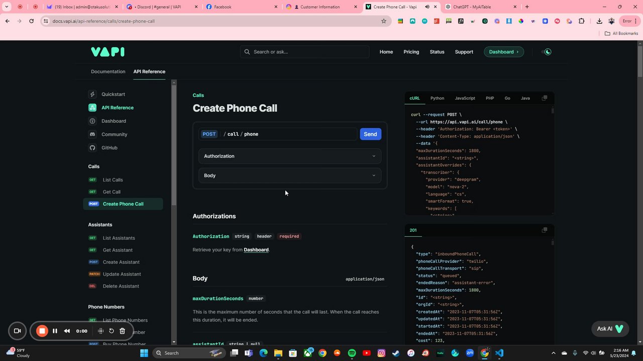Open the Dashboard button in header

504,52
